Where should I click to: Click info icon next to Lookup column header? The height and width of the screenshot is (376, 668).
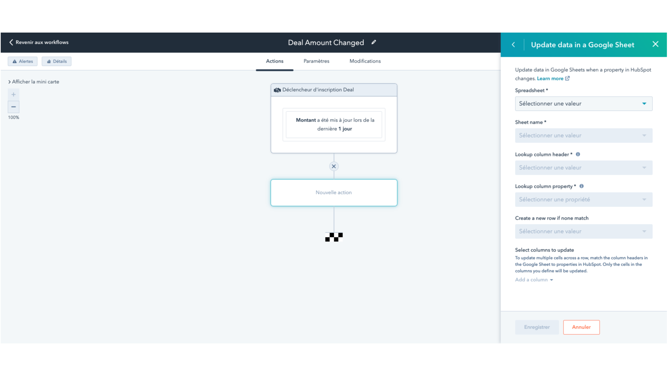point(578,155)
